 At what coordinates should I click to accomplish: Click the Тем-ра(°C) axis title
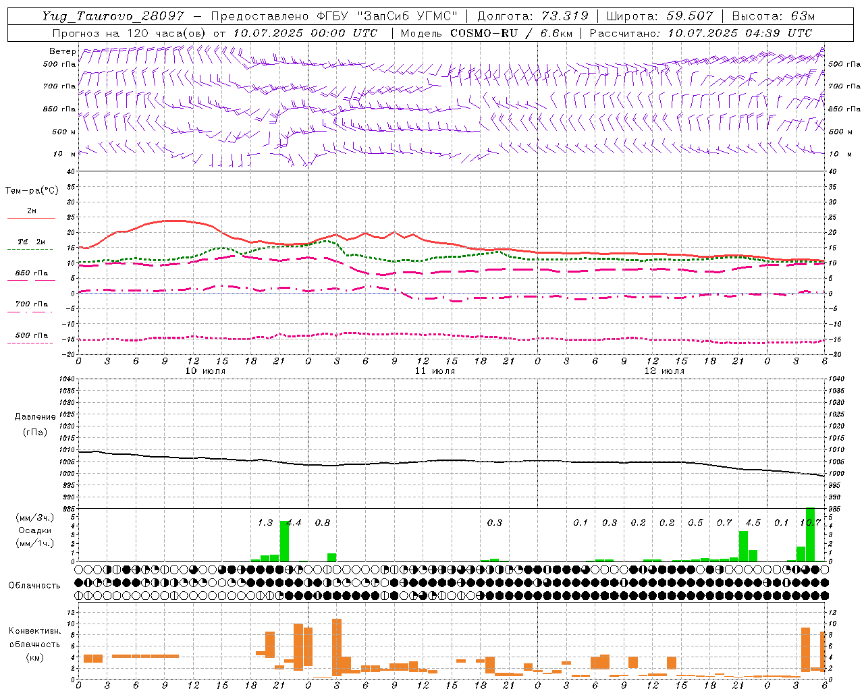[x=32, y=191]
